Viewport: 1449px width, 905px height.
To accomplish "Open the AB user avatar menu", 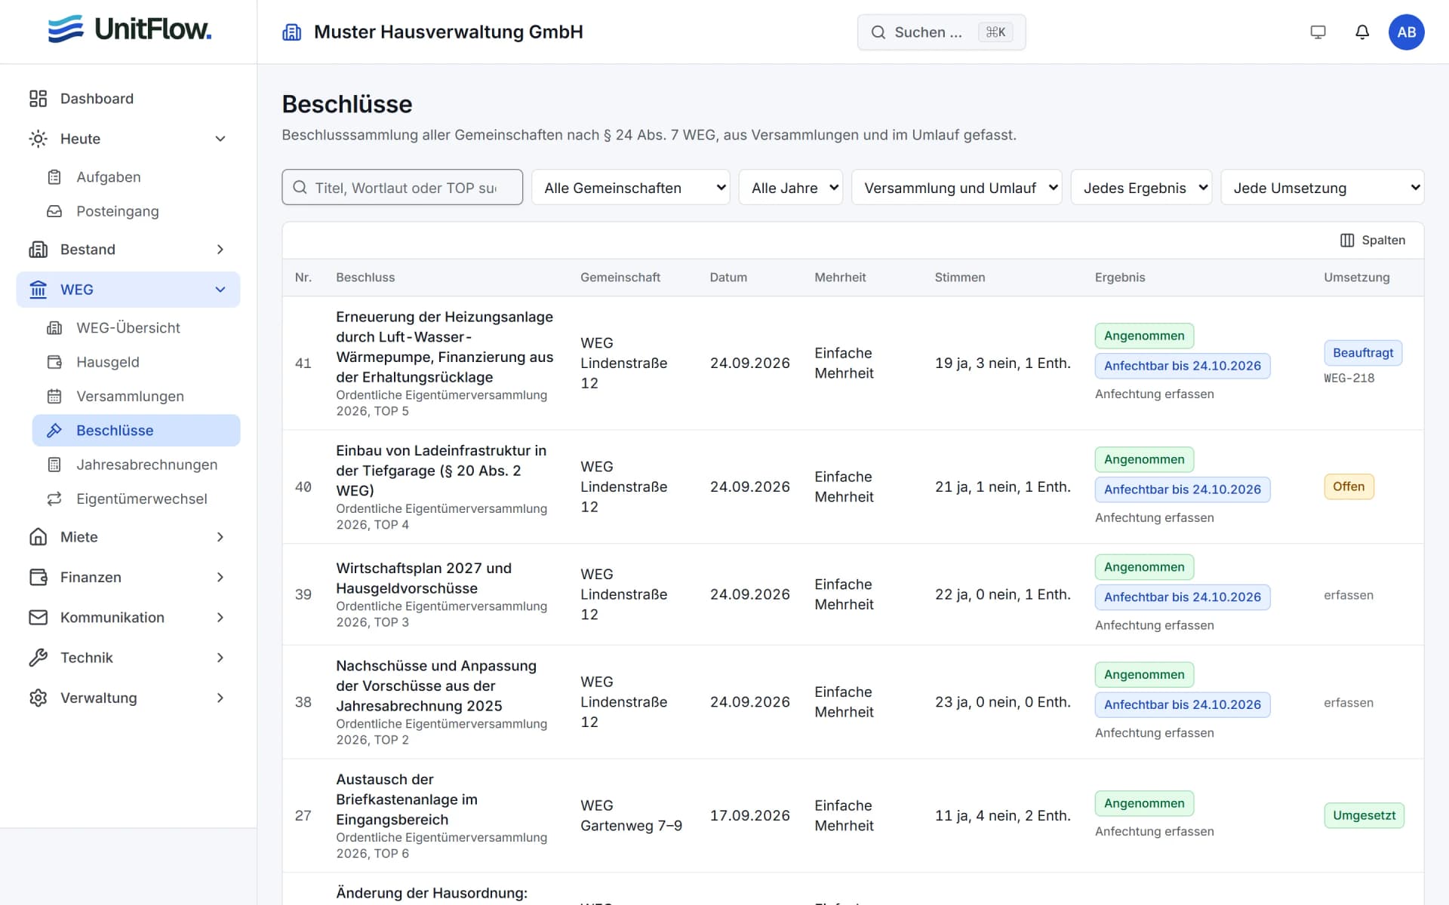I will [x=1406, y=32].
